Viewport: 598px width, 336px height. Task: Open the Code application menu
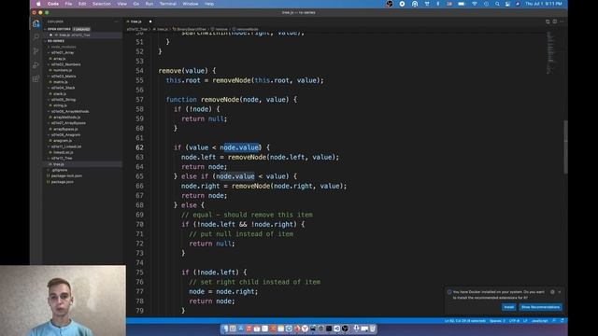[53, 4]
